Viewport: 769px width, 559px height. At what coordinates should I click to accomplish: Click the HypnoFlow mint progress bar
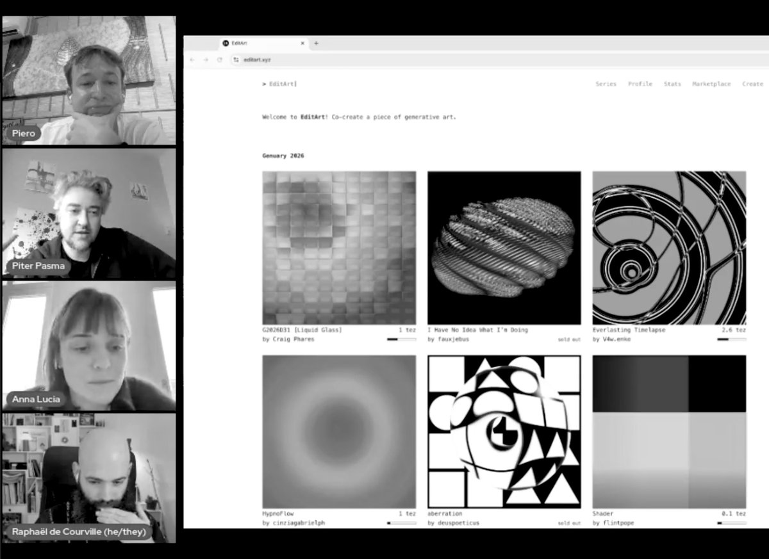[x=401, y=523]
